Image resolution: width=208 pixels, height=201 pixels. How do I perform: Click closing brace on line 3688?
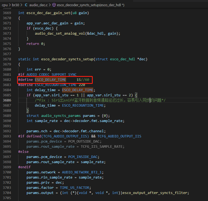click(x=28, y=111)
